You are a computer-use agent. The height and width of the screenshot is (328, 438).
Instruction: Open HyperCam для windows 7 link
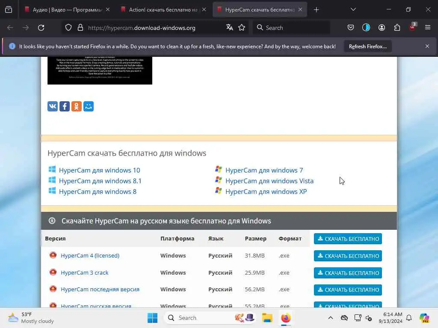pyautogui.click(x=264, y=170)
